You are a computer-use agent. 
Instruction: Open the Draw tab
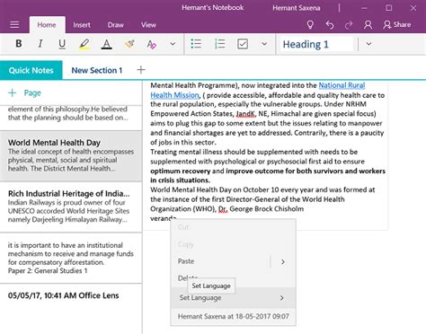(x=116, y=25)
